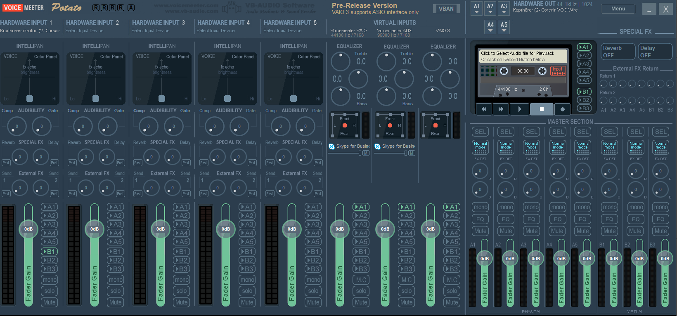677x316 pixels.
Task: Enable solo on Hardware Input 2
Action: [116, 291]
